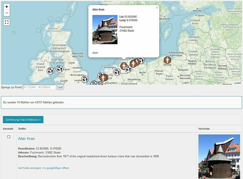243x179 pixels.
Task: Tick the Alter Kran selection checkbox
Action: 9,137
